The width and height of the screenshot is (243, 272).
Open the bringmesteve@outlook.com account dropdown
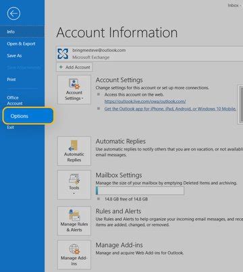coord(150,54)
